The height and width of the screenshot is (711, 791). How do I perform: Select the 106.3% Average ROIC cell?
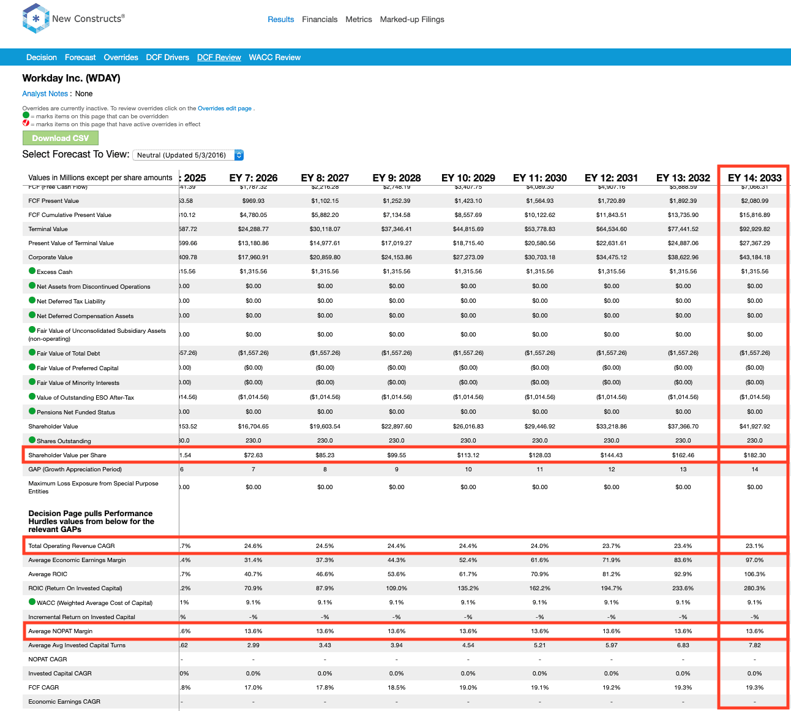(x=755, y=574)
